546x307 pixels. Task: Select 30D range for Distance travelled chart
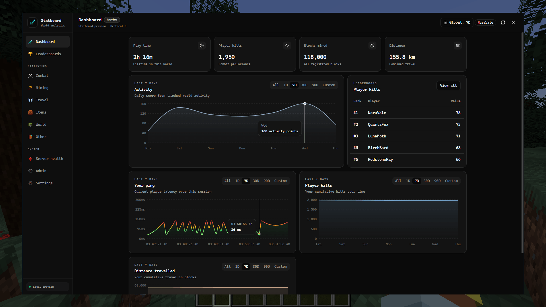pos(256,267)
